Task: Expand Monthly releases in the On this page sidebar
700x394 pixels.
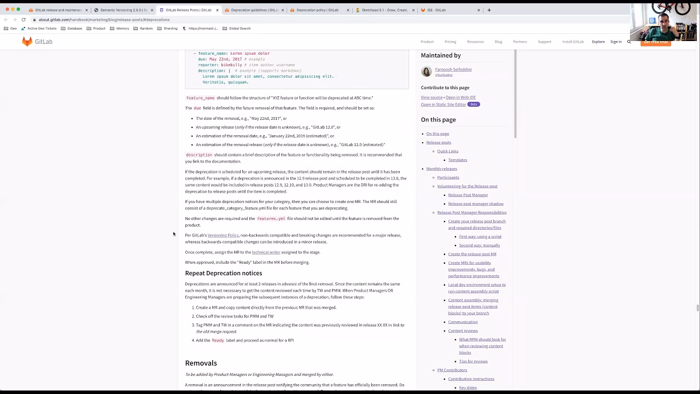Action: (x=441, y=169)
